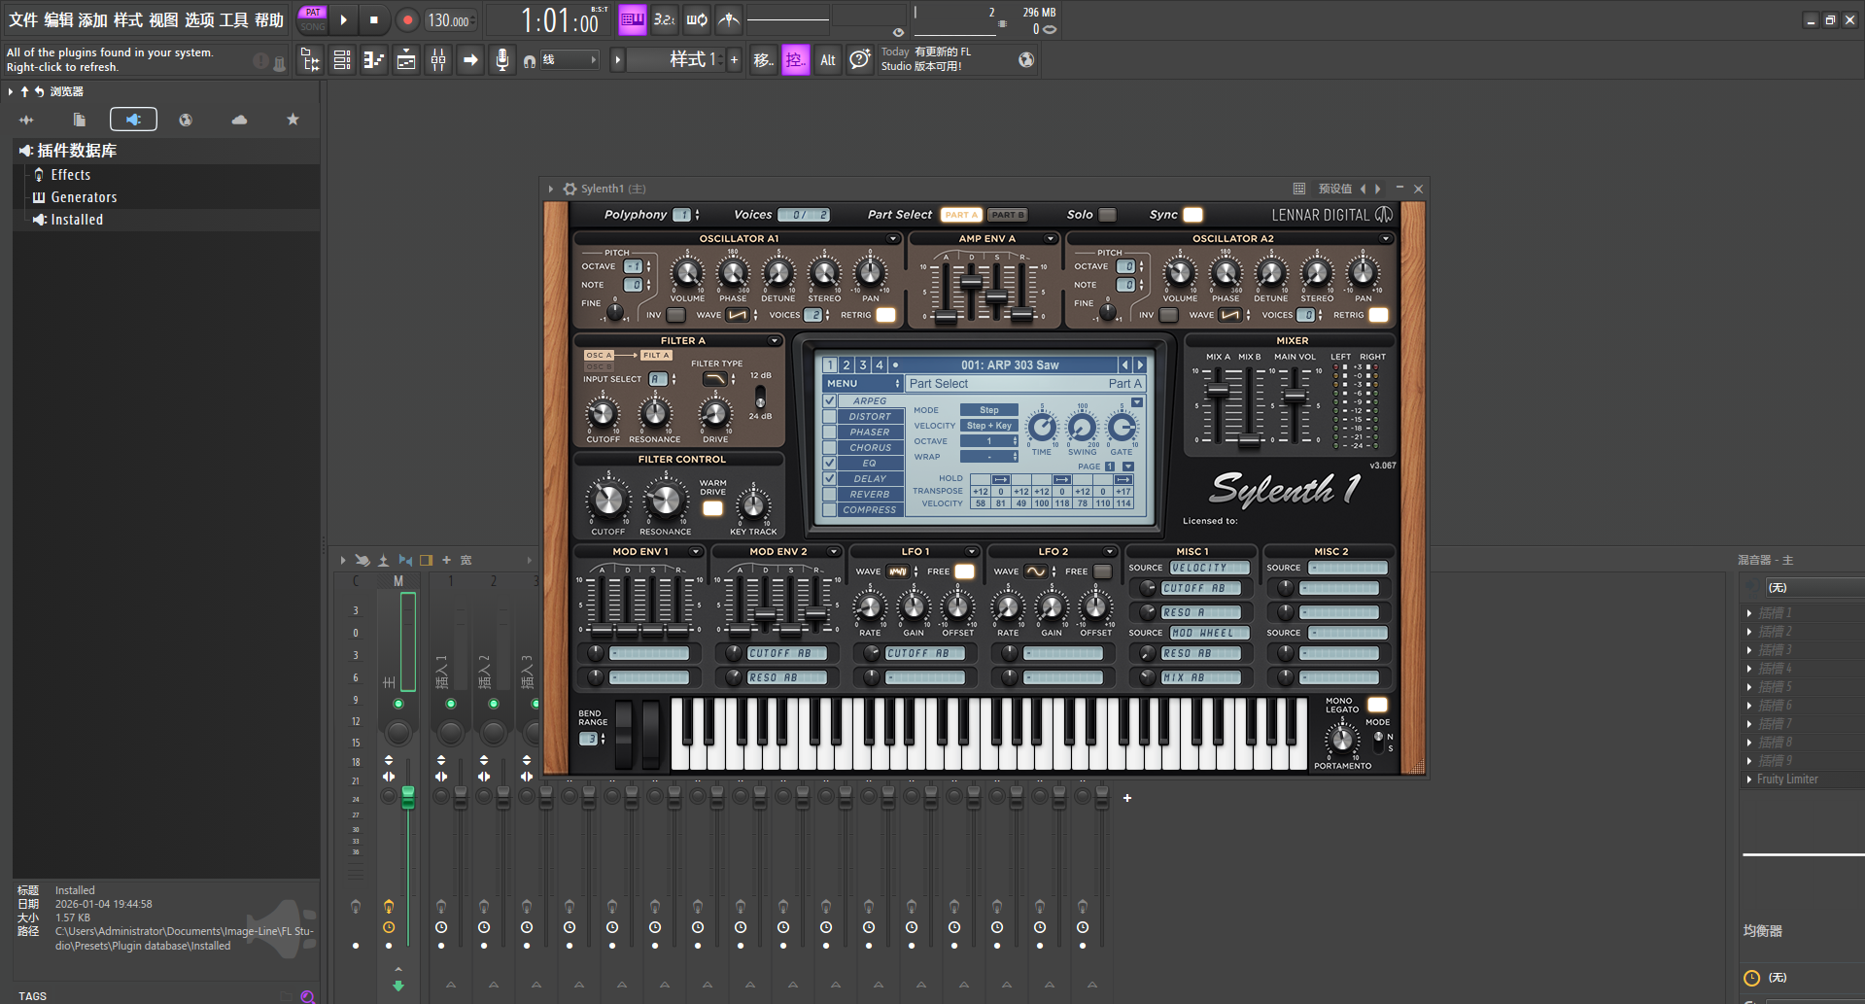Enable the DISTORT effect checkbox in Sylenth1
Screen dimensions: 1865x1004
830,417
